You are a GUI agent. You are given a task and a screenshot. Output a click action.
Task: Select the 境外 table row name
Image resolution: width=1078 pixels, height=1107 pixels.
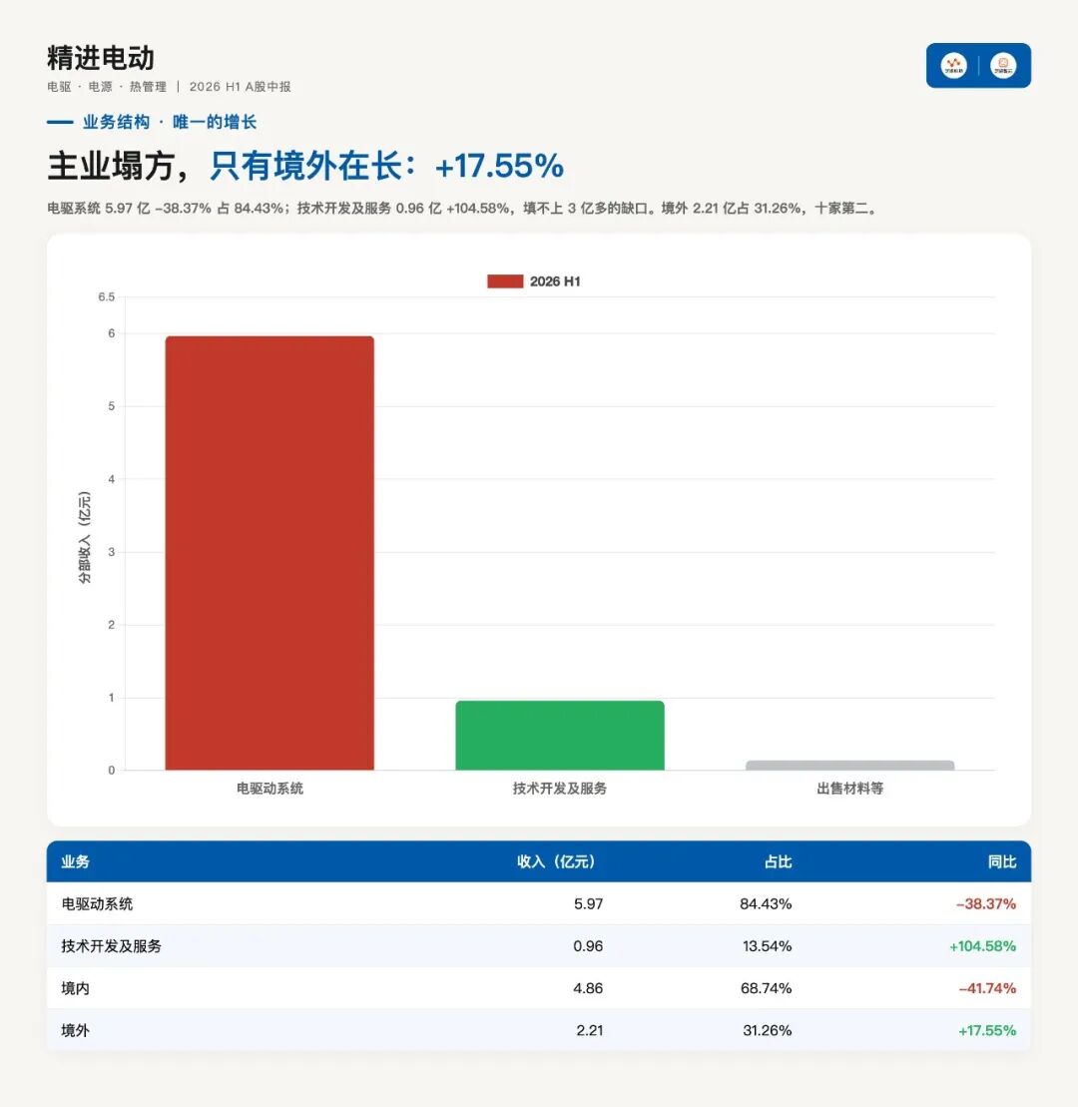click(76, 1031)
